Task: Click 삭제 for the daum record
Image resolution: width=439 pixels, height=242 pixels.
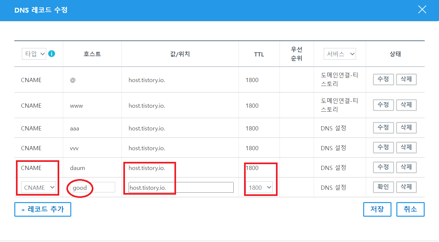Action: click(406, 167)
